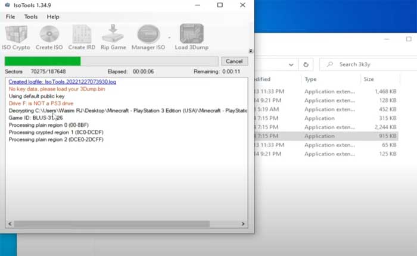417x256 pixels.
Task: Click 'Processing crypted region 1' line
Action: click(56, 132)
